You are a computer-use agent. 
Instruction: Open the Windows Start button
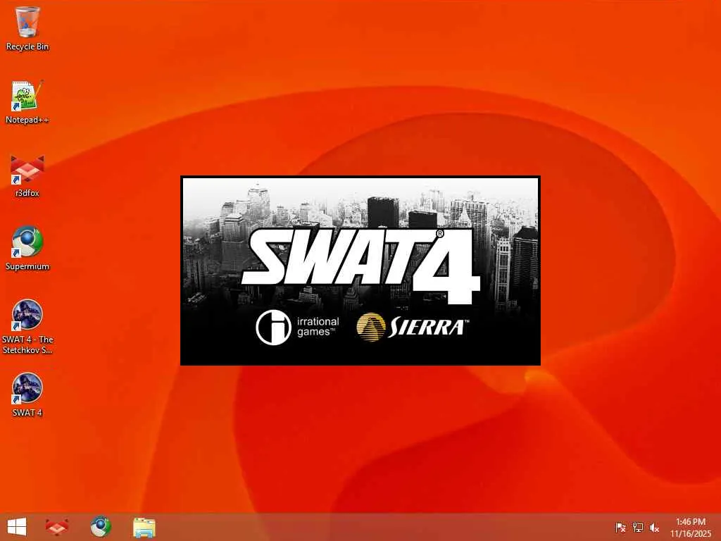pos(17,527)
